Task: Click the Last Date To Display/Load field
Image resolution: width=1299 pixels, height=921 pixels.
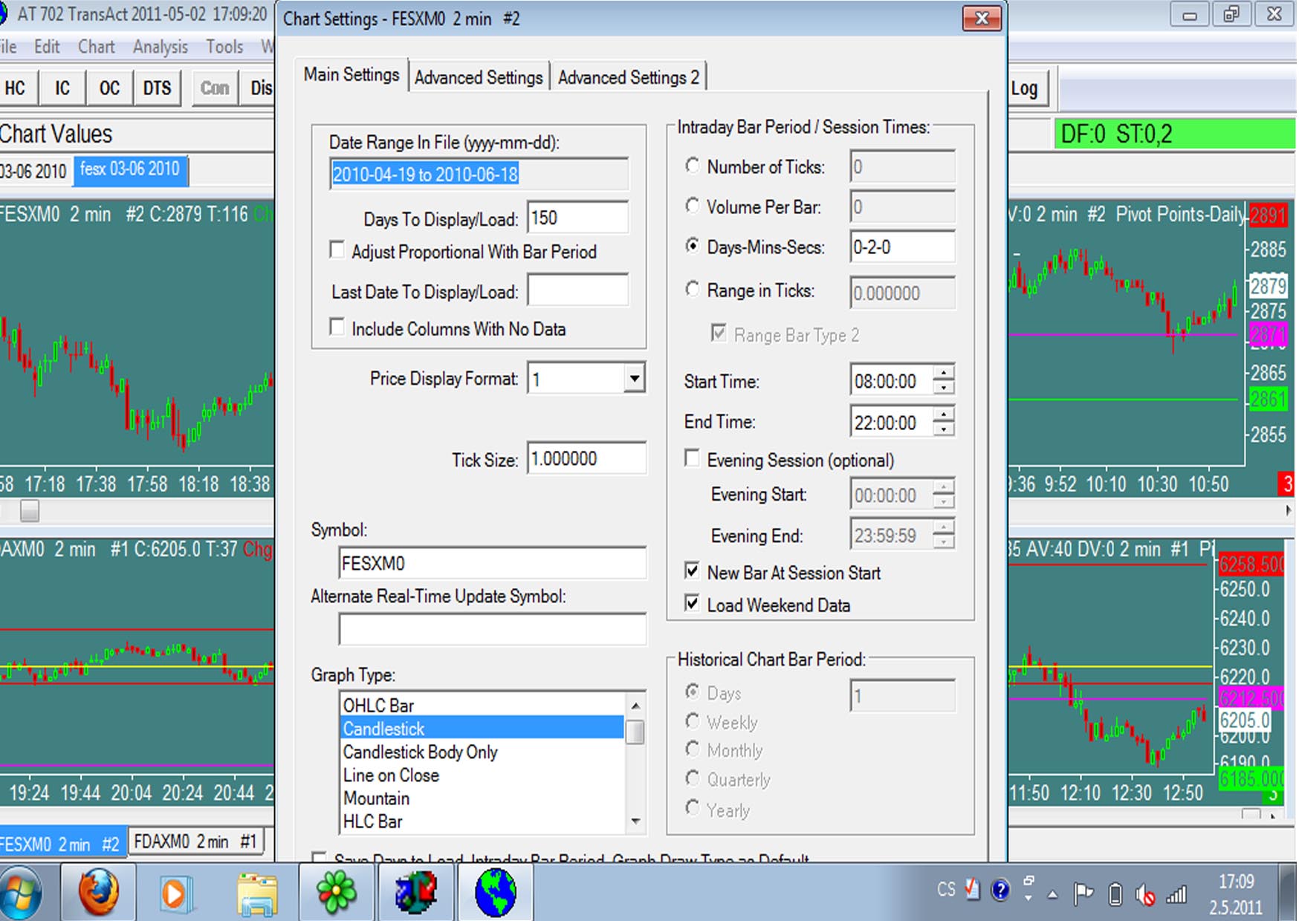Action: pos(577,290)
